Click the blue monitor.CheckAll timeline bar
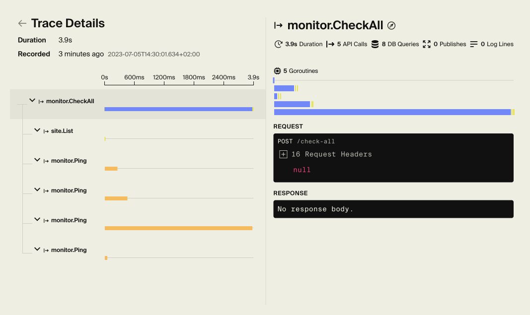 [x=178, y=109]
